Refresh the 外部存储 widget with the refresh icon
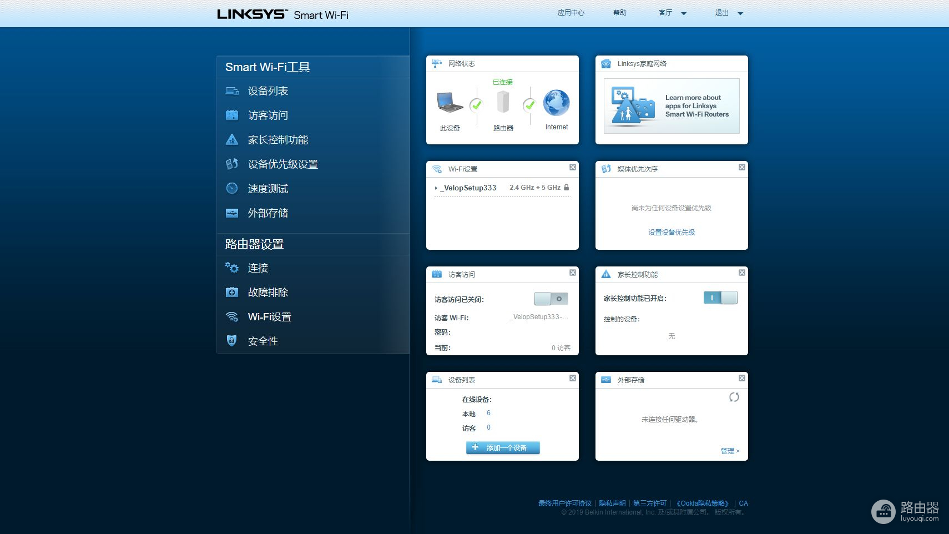The height and width of the screenshot is (534, 949). tap(734, 397)
